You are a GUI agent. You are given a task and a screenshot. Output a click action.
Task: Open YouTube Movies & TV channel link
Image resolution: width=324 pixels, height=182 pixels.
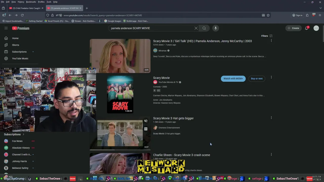pyautogui.click(x=168, y=82)
